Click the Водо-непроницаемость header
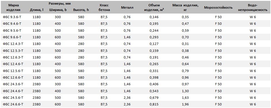271x108 pixels. click(x=253, y=7)
